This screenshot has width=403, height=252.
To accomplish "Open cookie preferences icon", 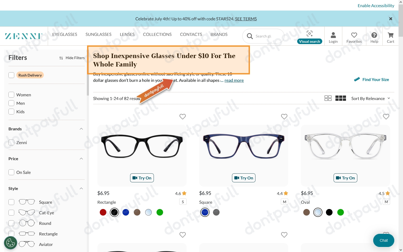I will tap(11, 243).
